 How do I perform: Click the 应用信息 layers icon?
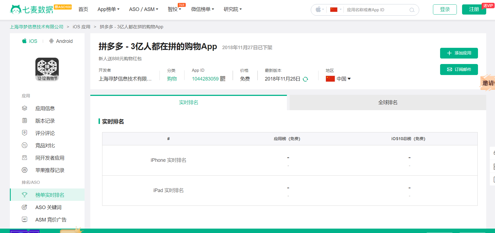tap(24, 108)
